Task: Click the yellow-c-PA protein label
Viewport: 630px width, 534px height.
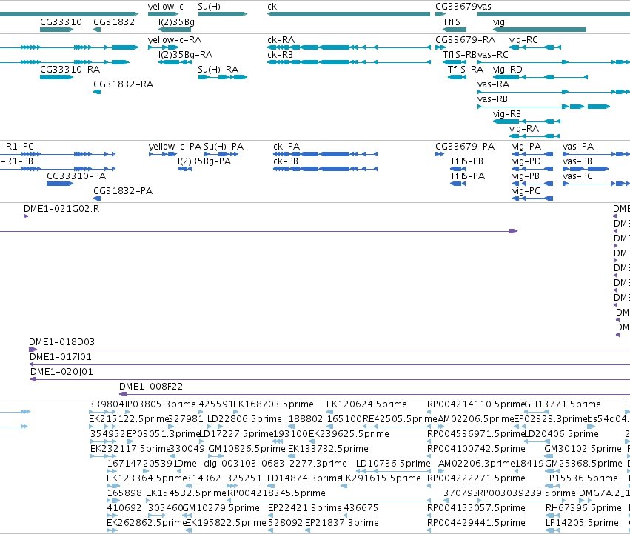Action: coord(175,147)
